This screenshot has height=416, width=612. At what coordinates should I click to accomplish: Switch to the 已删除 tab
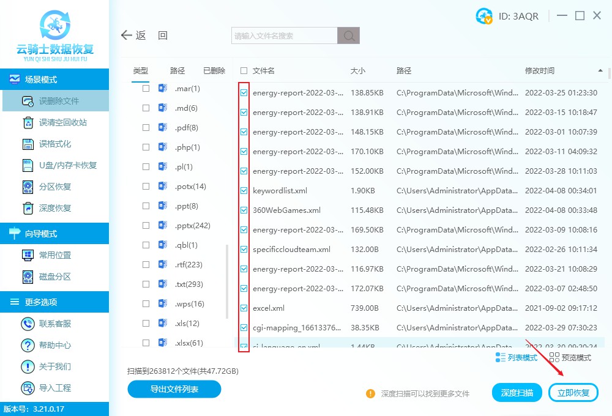click(x=214, y=70)
